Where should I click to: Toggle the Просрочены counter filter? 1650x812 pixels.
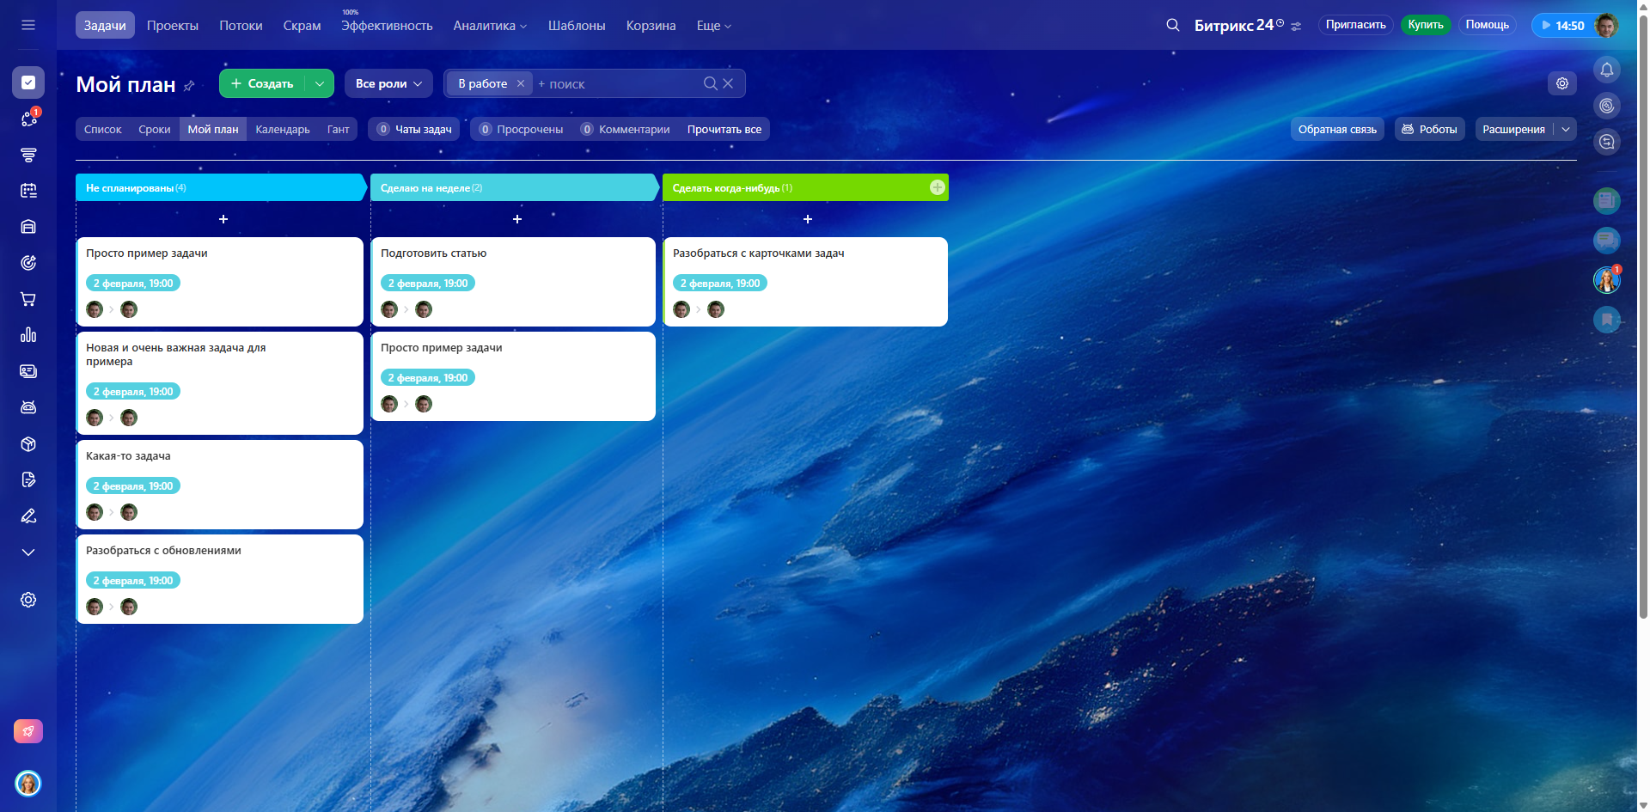click(521, 129)
